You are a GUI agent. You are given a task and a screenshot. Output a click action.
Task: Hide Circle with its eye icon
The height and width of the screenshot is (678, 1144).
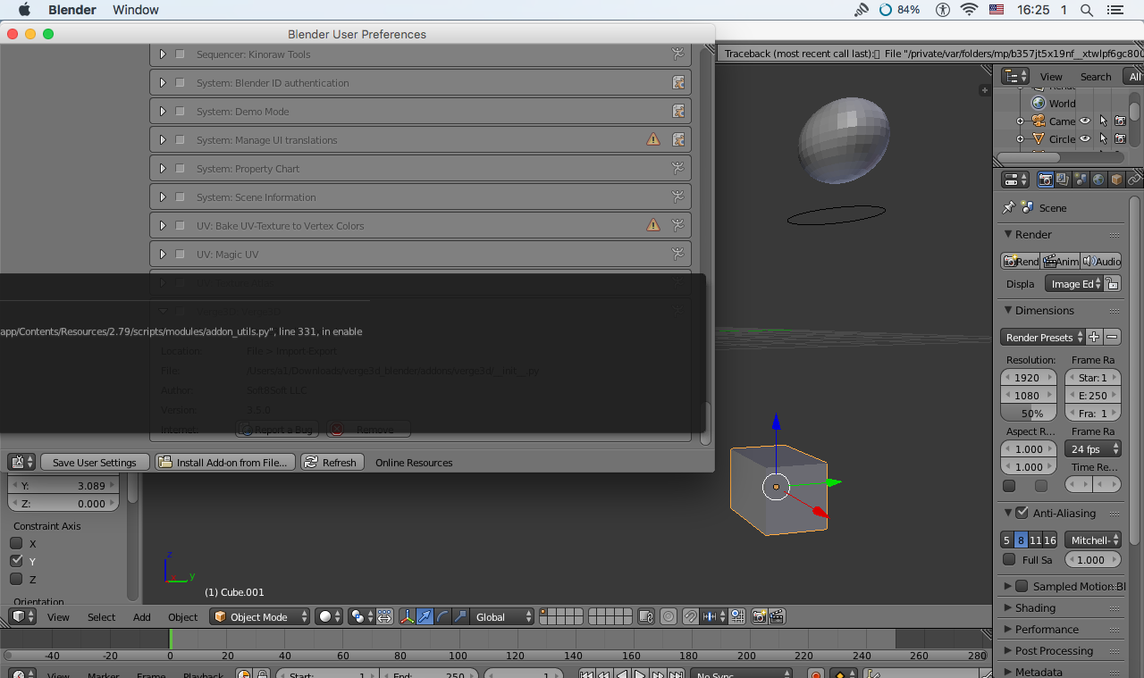pos(1085,138)
